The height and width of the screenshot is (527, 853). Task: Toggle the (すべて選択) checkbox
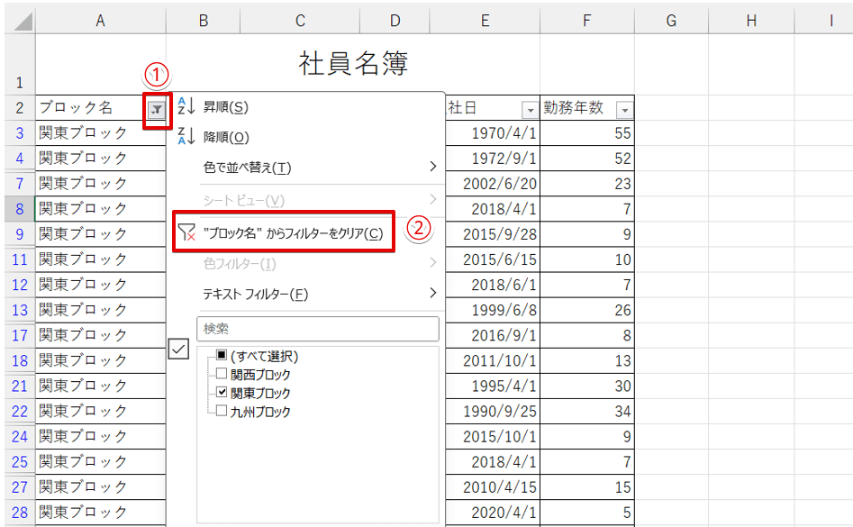(222, 356)
